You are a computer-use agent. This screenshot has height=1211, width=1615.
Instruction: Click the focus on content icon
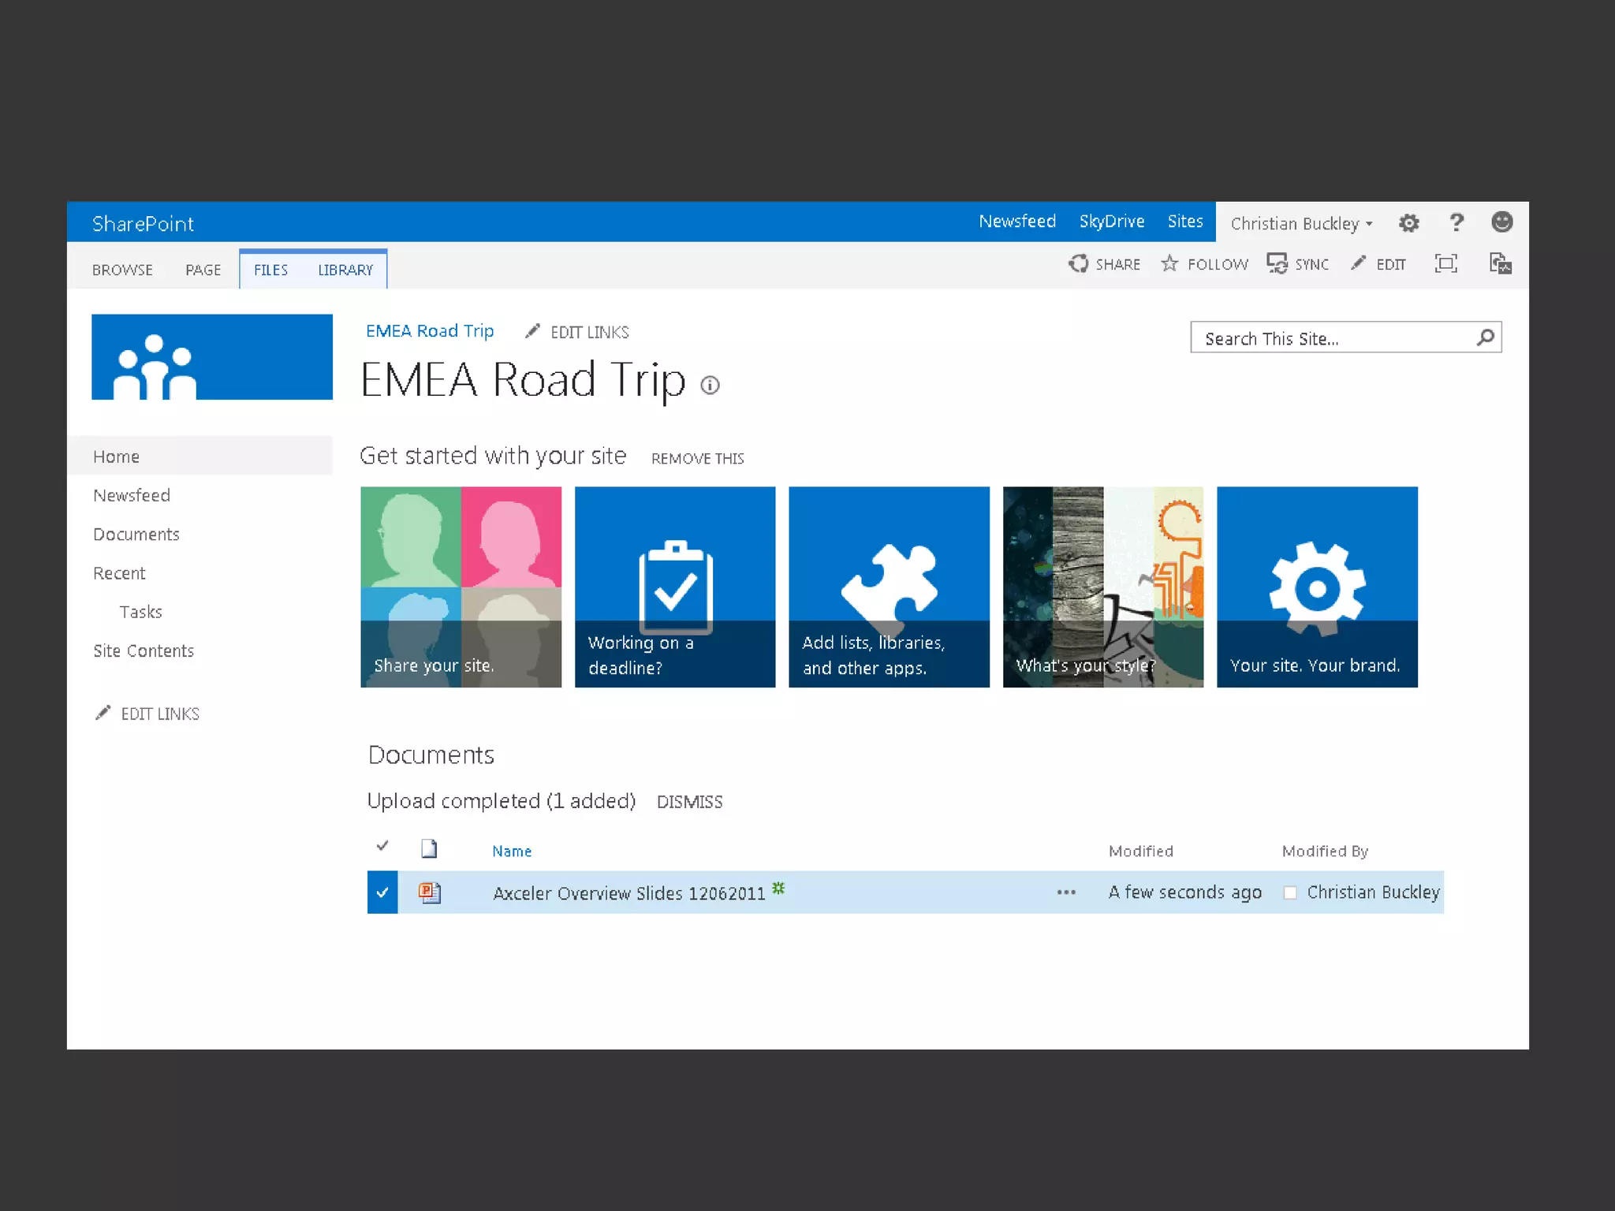coord(1445,263)
